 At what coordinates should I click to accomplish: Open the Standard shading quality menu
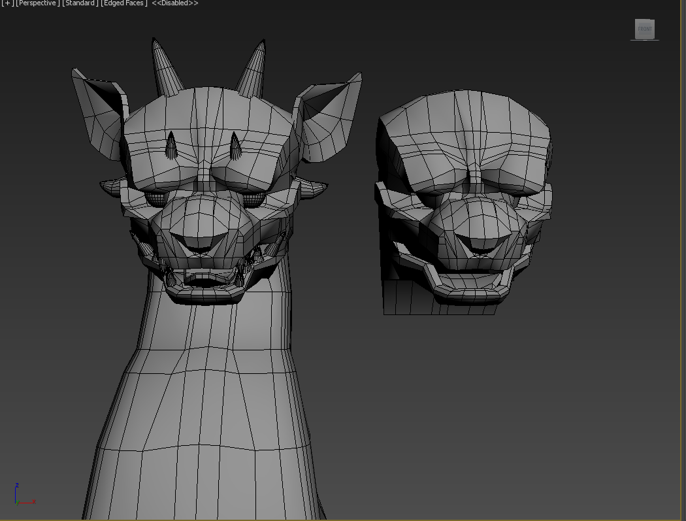(x=80, y=3)
